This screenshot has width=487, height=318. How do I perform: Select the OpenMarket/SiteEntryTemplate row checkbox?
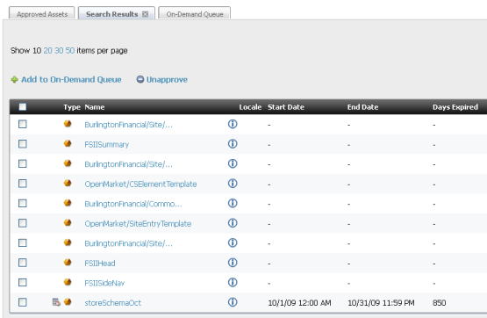click(x=22, y=223)
